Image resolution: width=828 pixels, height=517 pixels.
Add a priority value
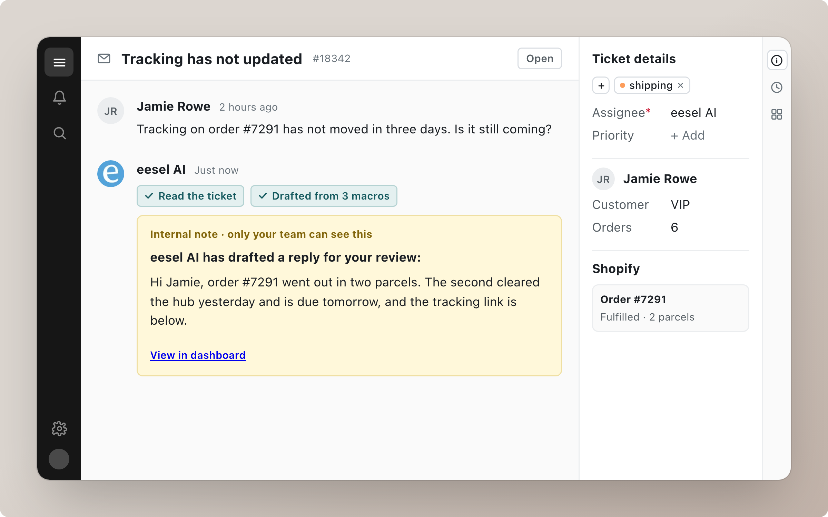tap(688, 135)
